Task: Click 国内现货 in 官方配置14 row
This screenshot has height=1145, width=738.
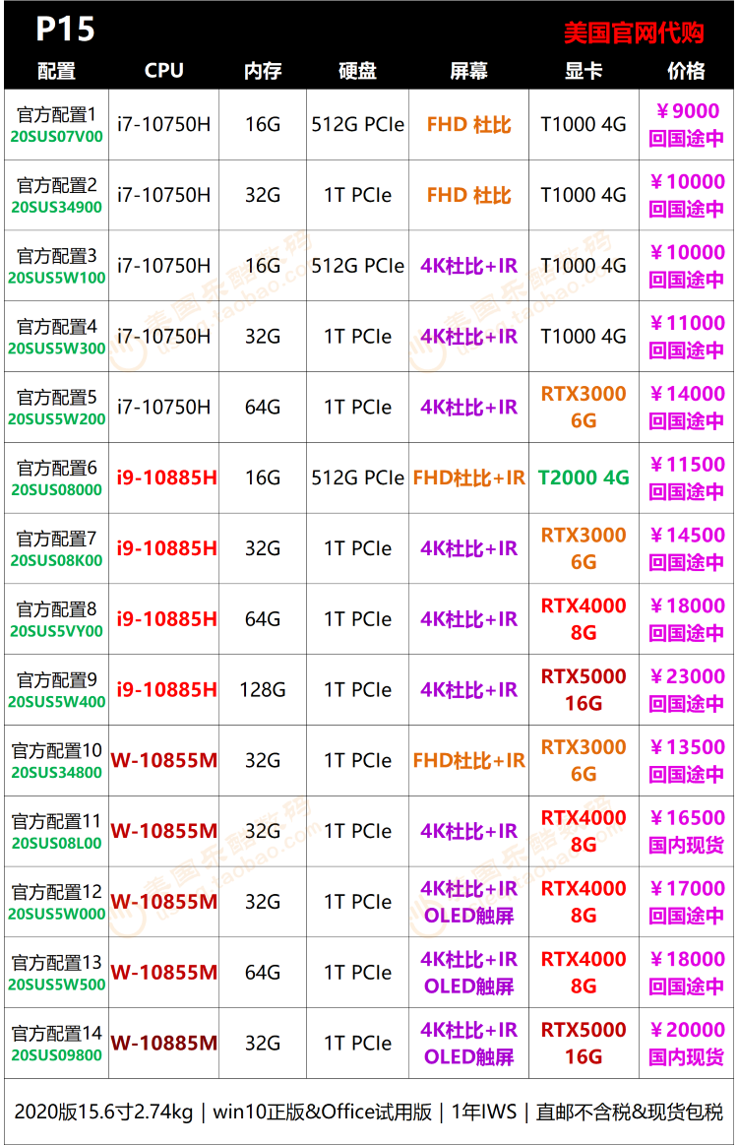Action: click(x=686, y=1056)
